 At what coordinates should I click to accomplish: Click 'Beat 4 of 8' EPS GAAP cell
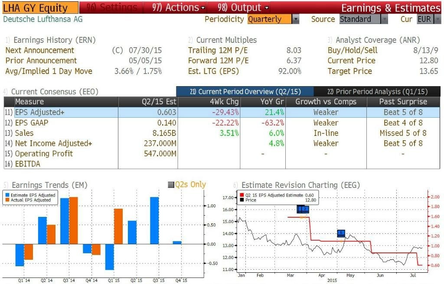(403, 123)
